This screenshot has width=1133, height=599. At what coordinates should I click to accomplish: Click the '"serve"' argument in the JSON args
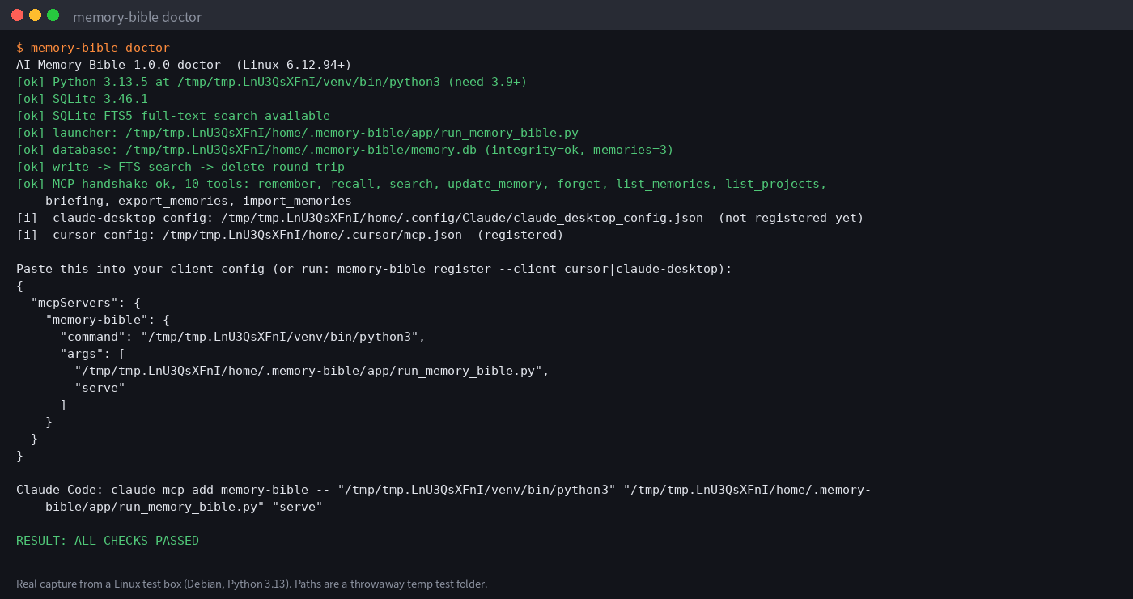[100, 388]
